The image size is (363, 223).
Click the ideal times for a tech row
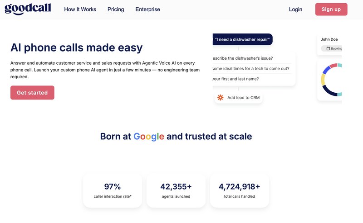pos(252,69)
